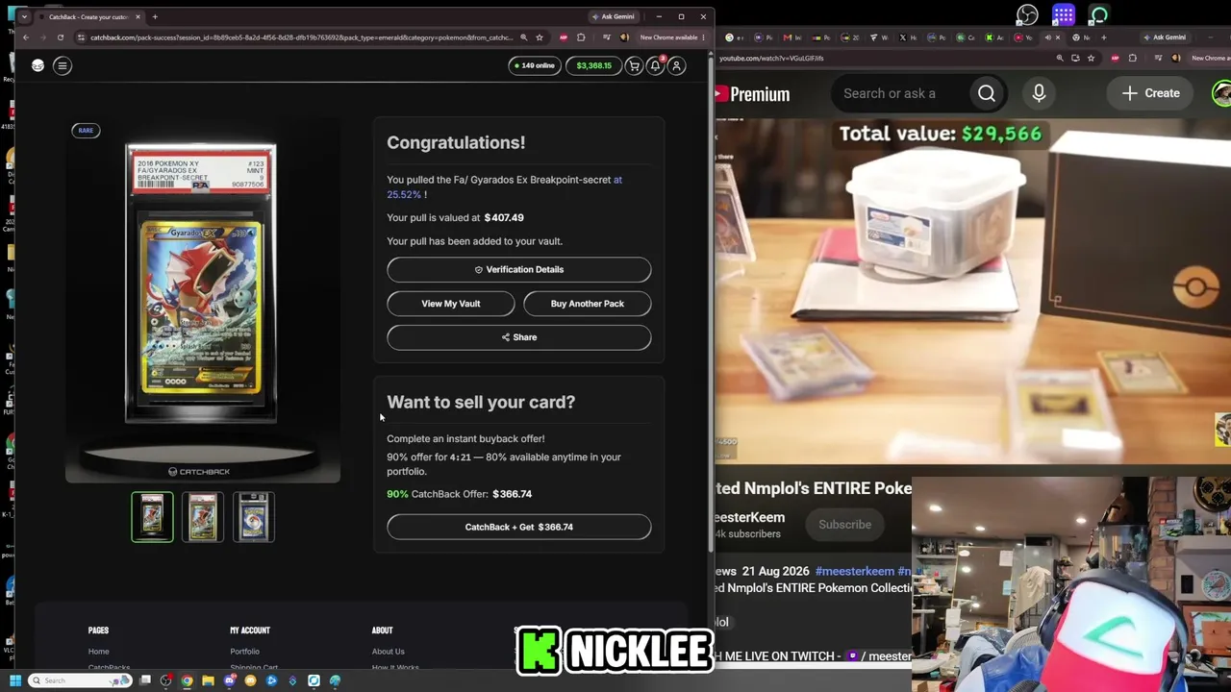Open the purple grid desktop shortcut
Screen dimensions: 1231x692
click(x=1063, y=15)
